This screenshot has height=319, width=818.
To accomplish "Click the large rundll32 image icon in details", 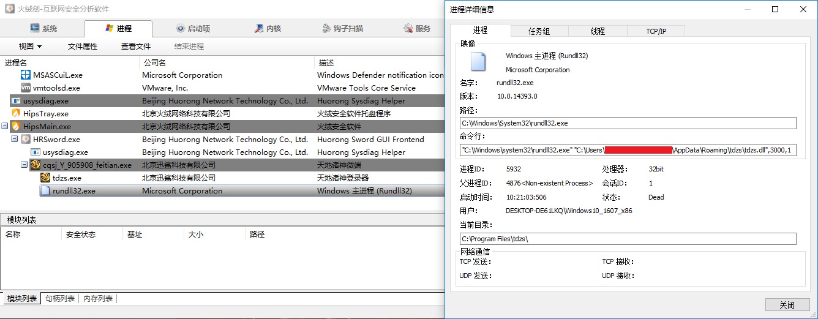I will point(478,62).
